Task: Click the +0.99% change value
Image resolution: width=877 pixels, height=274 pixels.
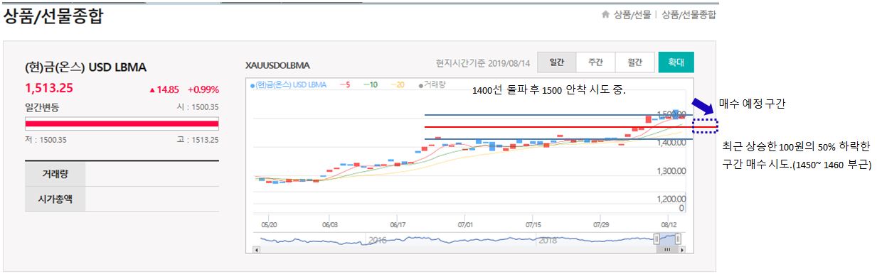Action: [203, 90]
